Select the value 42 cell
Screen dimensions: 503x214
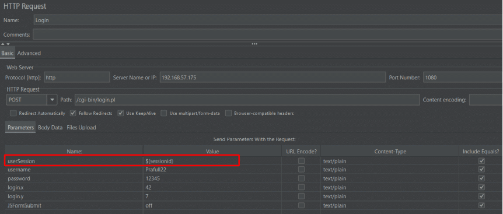click(x=212, y=187)
